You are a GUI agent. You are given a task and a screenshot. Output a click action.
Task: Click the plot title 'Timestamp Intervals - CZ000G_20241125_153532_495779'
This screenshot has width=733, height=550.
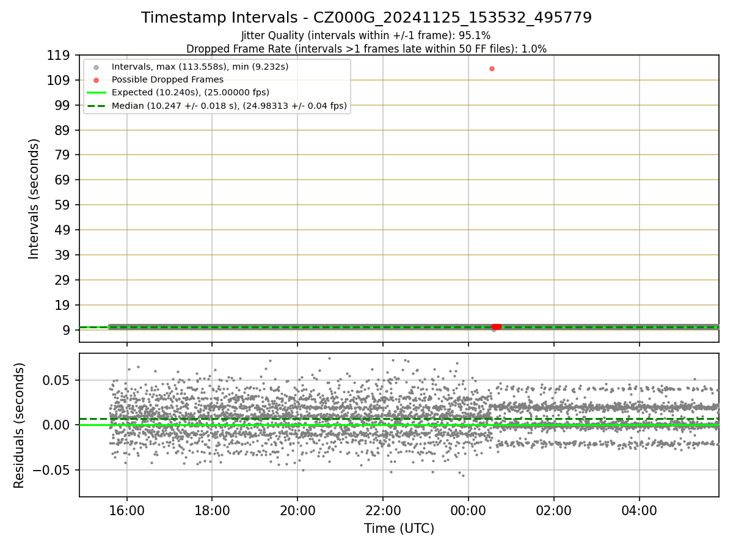point(366,18)
